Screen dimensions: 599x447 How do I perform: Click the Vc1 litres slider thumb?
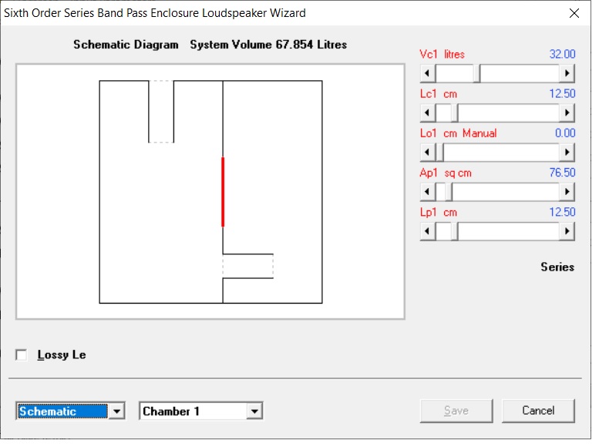point(477,73)
